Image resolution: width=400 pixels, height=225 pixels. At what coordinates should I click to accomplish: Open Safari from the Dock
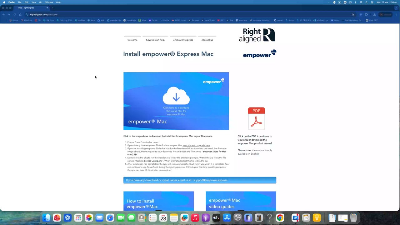pyautogui.click(x=110, y=217)
